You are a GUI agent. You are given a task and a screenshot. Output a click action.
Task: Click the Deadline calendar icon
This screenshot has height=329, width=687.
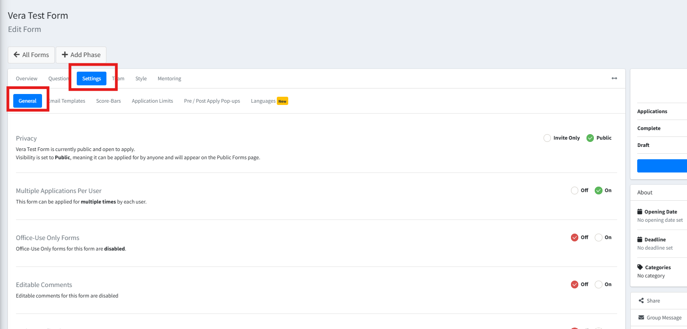640,240
